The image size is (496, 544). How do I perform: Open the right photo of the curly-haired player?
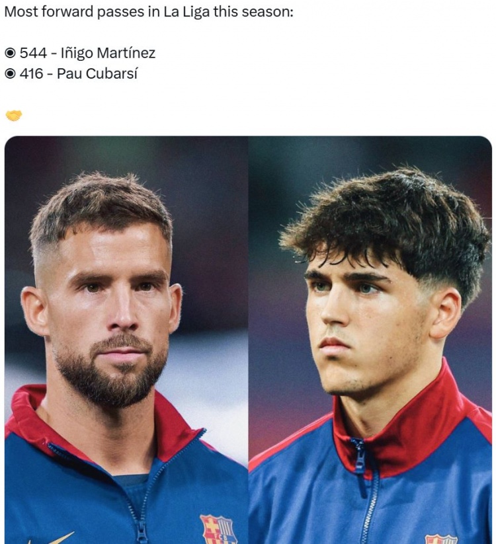(x=370, y=340)
